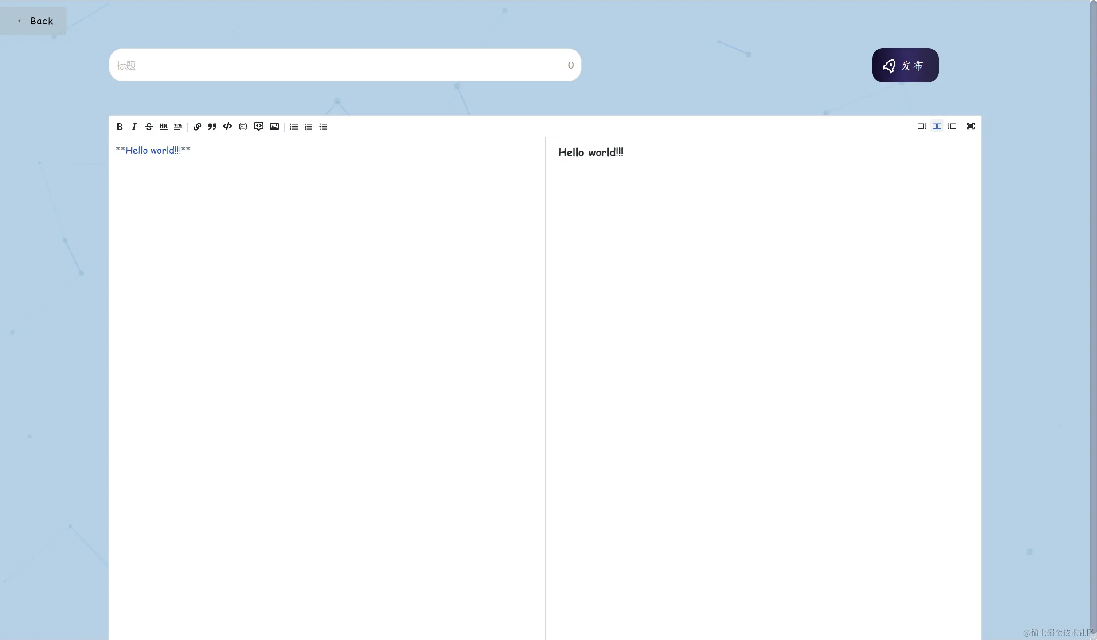Insert a code block with the braces icon
The width and height of the screenshot is (1097, 640).
click(243, 127)
